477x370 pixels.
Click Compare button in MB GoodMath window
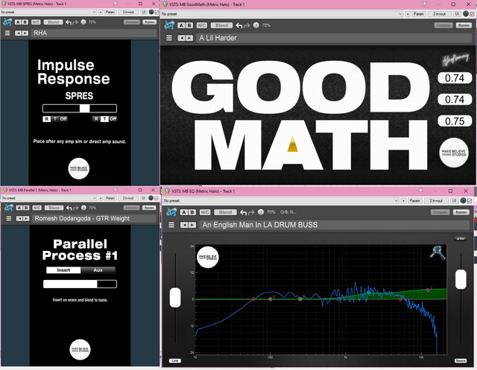coord(443,25)
